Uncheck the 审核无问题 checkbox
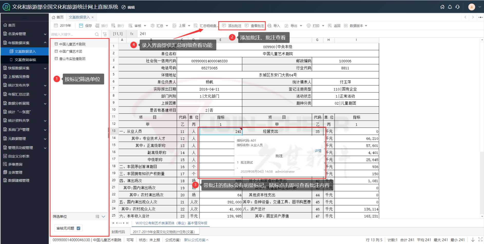The width and height of the screenshot is (484, 244). (79, 228)
